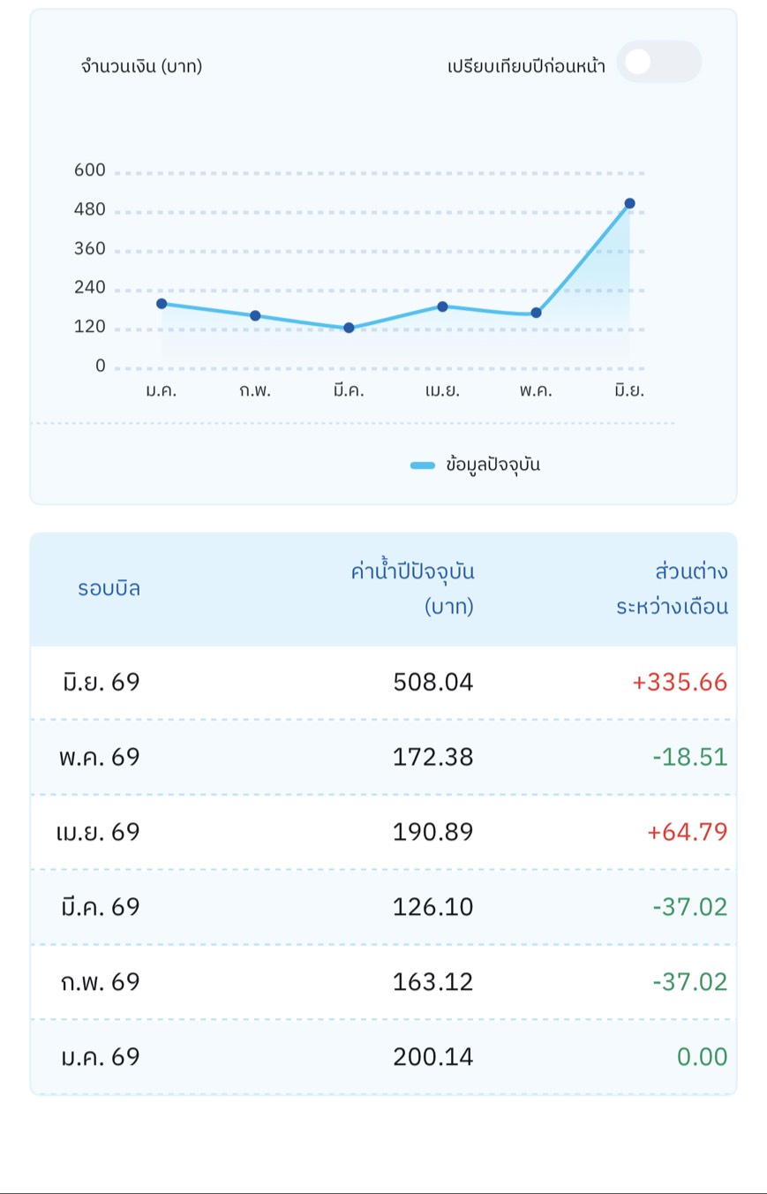Click the รอบบิล column header
This screenshot has height=1194, width=767.
[x=109, y=589]
